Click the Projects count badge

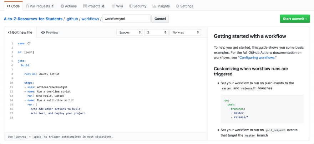point(103,6)
